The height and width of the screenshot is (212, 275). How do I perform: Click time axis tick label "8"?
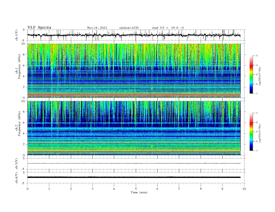pos(201,189)
